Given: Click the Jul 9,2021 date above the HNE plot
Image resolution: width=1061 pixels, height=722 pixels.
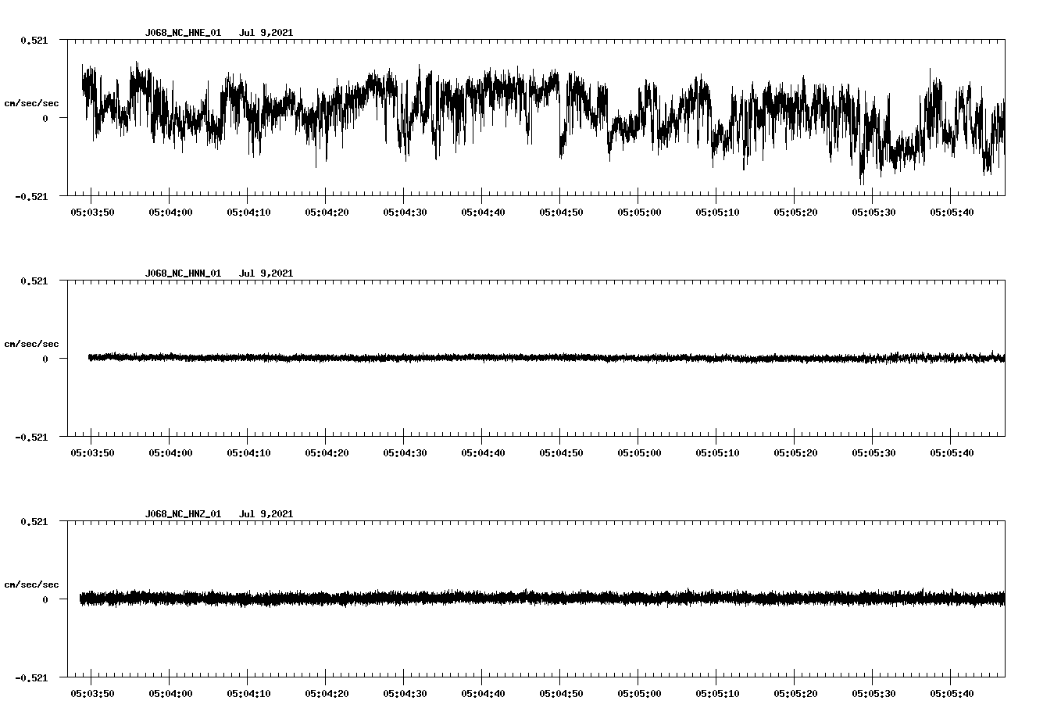Looking at the screenshot, I should point(266,33).
